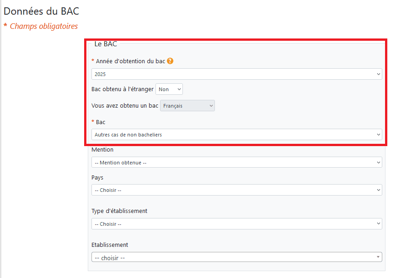
Task: Open the Type d'établissement dropdown
Action: tap(236, 224)
